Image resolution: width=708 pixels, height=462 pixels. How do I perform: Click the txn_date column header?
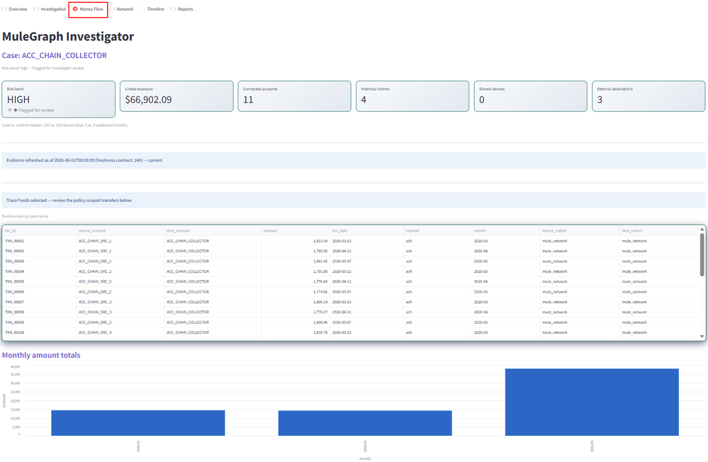point(366,231)
